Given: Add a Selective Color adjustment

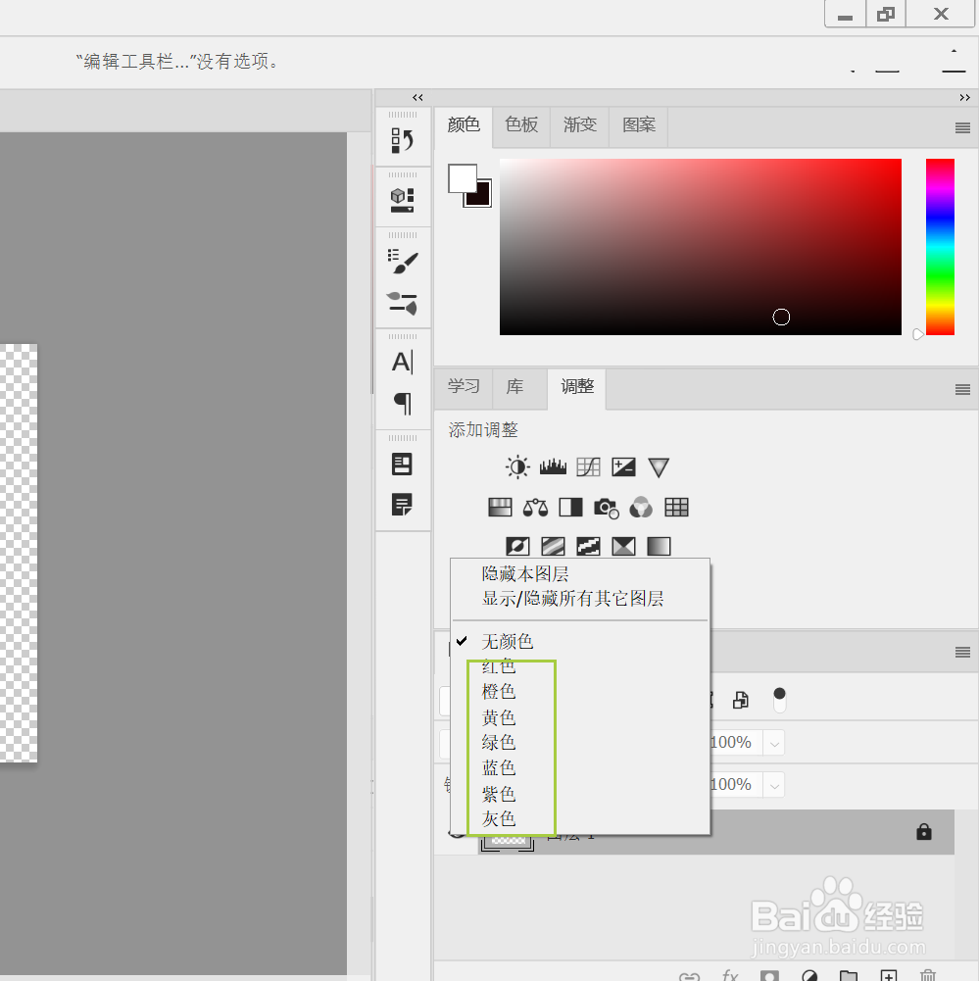Looking at the screenshot, I should coord(623,546).
